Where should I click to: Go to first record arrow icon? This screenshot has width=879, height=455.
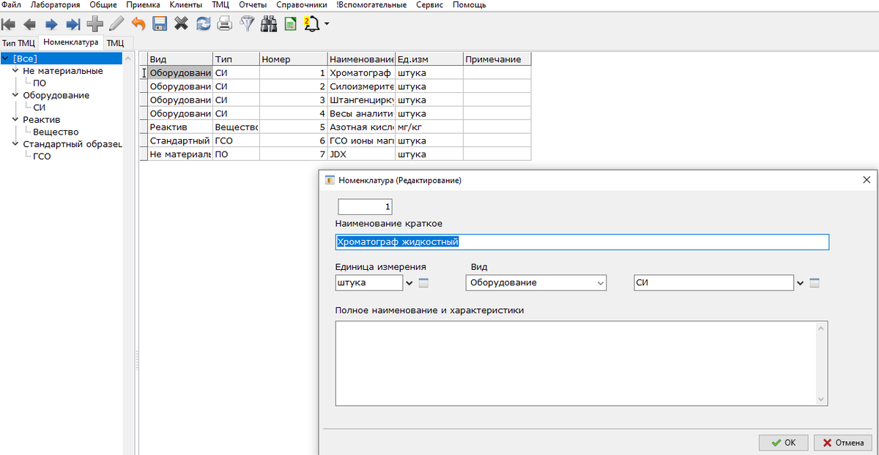9,24
